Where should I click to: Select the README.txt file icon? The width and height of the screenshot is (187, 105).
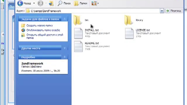[78, 46]
